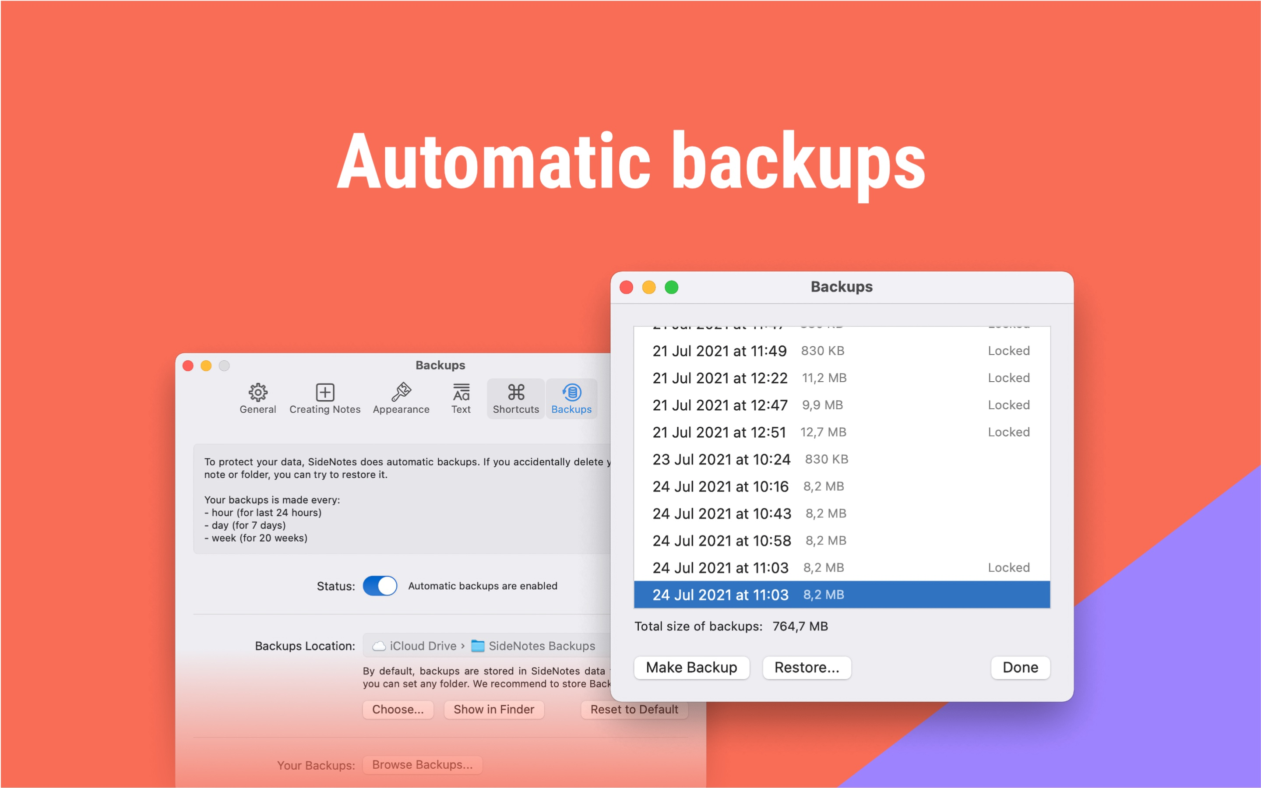The image size is (1261, 788).
Task: Click the Make Backup button
Action: [691, 668]
